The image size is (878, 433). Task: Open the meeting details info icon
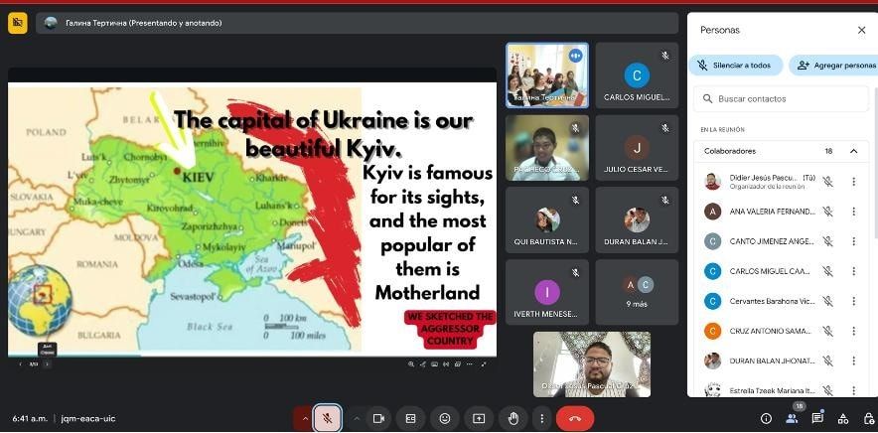766,418
